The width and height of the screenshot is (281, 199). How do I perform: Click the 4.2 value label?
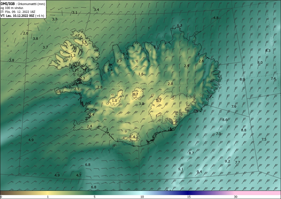[x=73, y=67]
